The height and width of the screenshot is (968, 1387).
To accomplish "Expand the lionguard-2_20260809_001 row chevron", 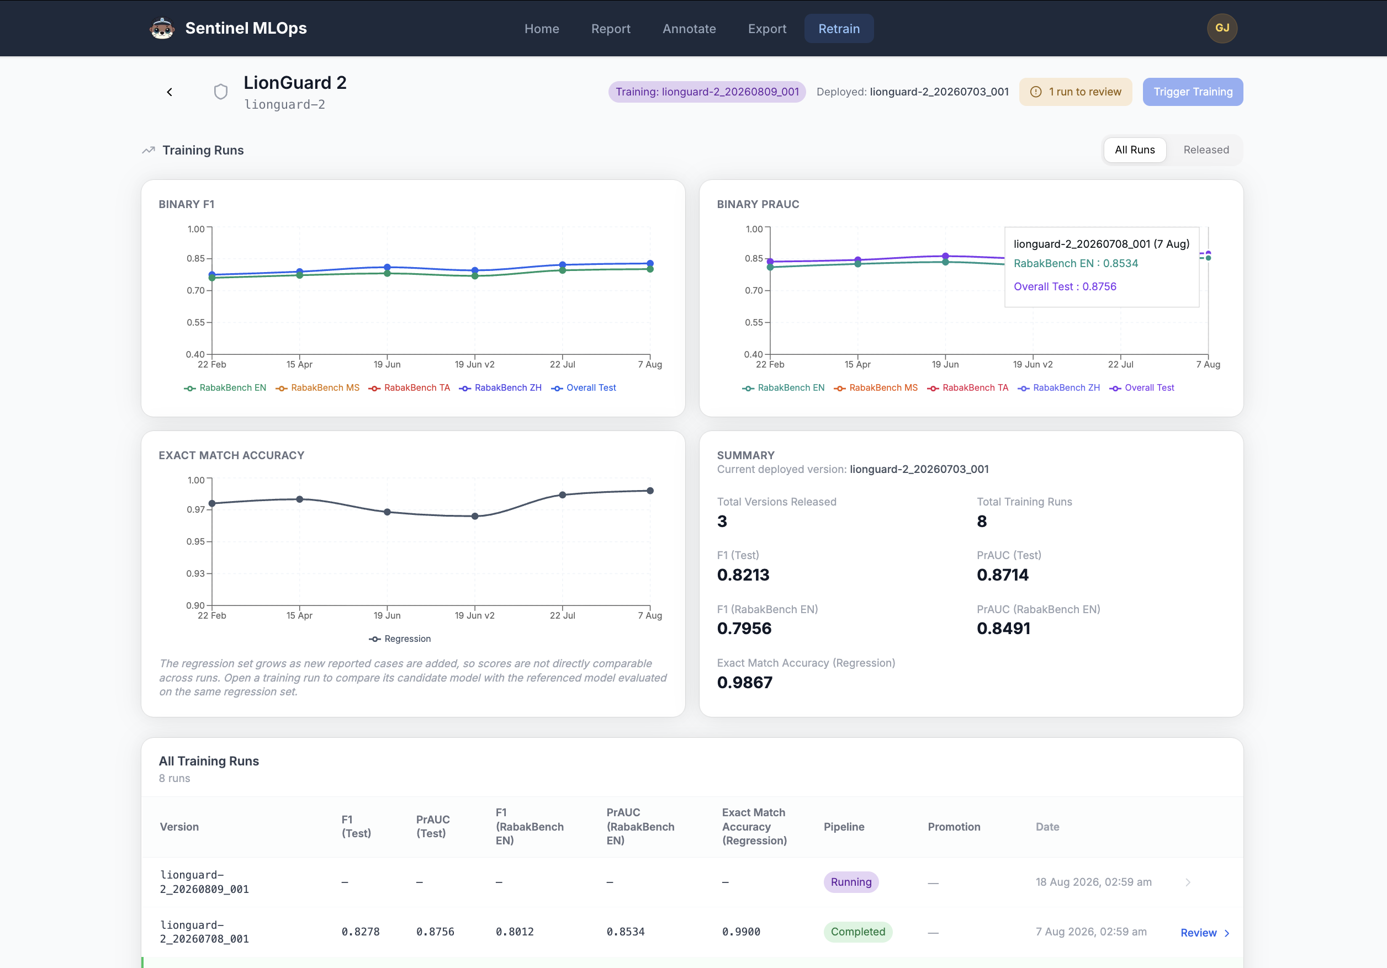I will point(1188,882).
